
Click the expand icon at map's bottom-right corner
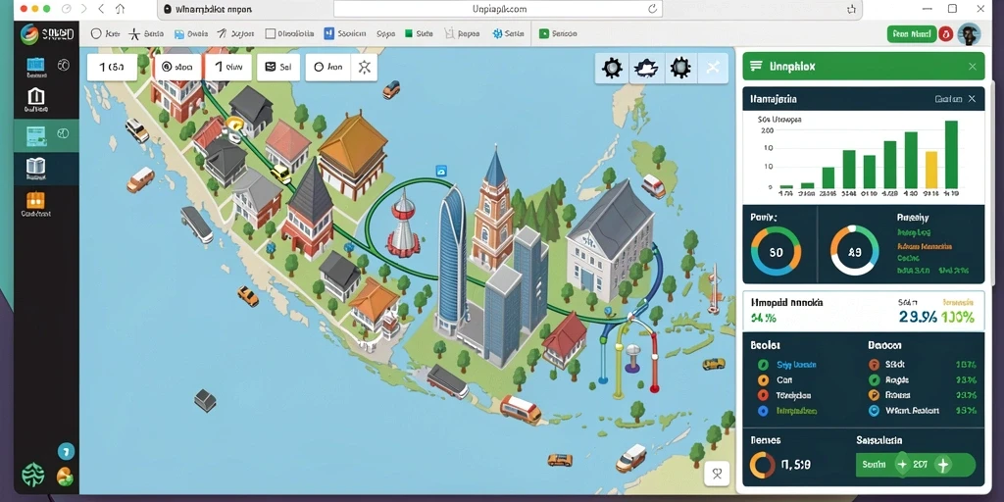pos(717,474)
